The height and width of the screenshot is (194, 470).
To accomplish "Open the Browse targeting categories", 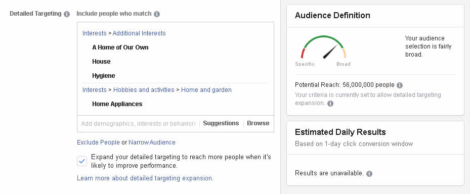I will pyautogui.click(x=258, y=123).
